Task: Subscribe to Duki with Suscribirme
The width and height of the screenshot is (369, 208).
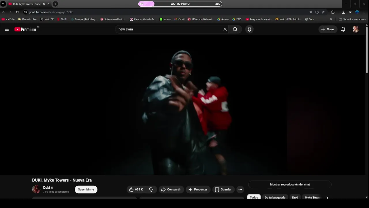Action: point(86,190)
